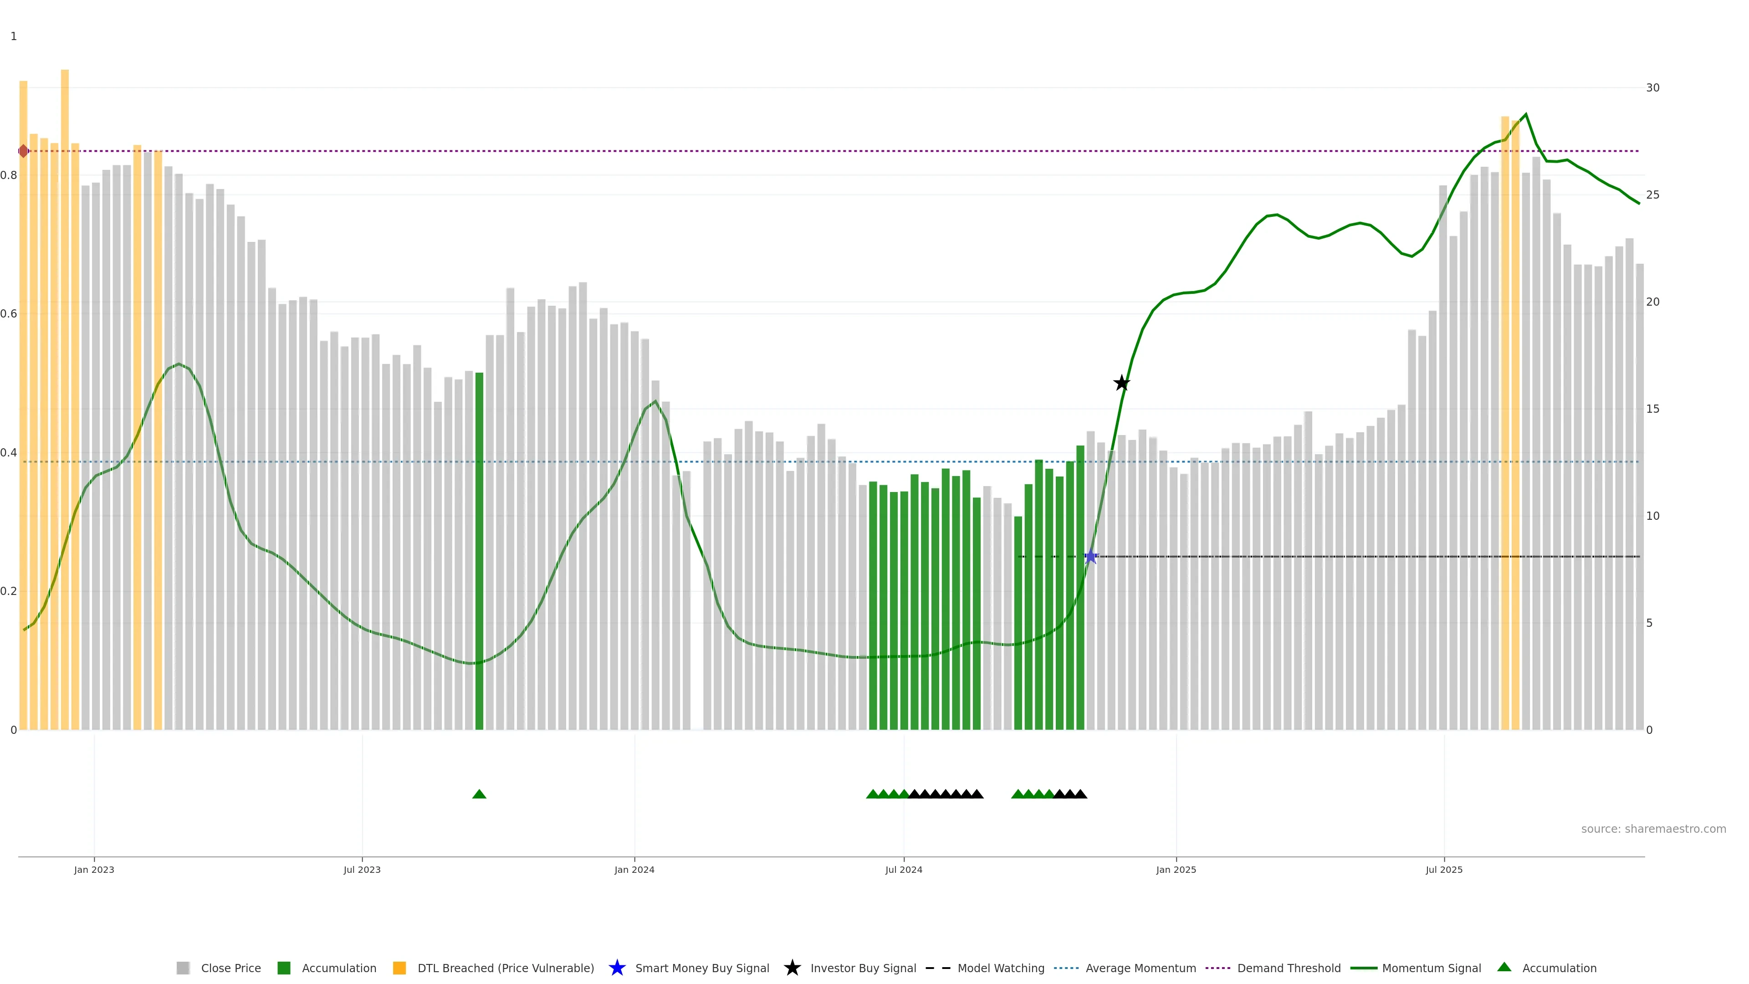
Task: Toggle Average Momentum legend entry
Action: [x=1140, y=968]
